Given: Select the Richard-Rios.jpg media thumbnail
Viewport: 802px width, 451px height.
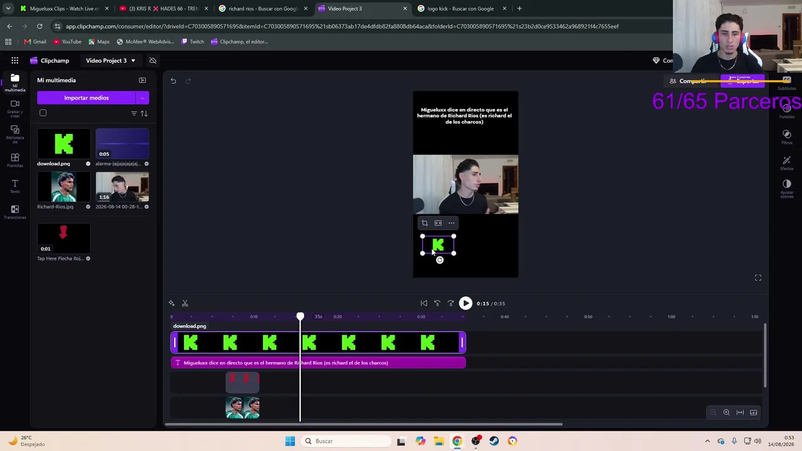Looking at the screenshot, I should pyautogui.click(x=63, y=187).
